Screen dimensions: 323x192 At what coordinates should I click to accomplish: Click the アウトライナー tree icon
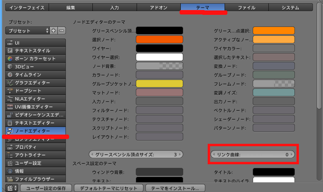pyautogui.click(x=10, y=155)
